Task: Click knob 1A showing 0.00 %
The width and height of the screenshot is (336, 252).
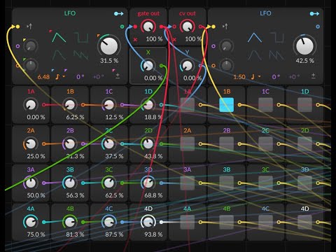Action: [x=31, y=105]
